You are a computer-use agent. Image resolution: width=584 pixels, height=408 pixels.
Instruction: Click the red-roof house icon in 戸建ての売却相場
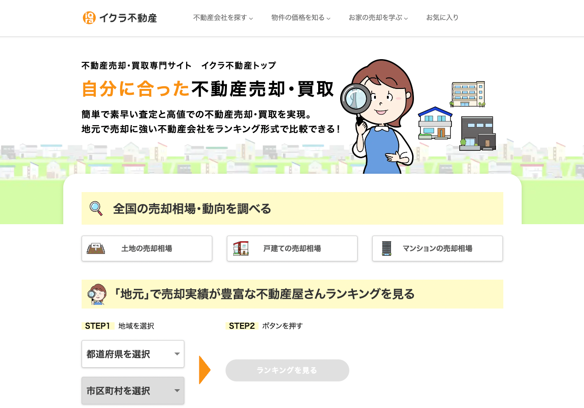coord(241,248)
